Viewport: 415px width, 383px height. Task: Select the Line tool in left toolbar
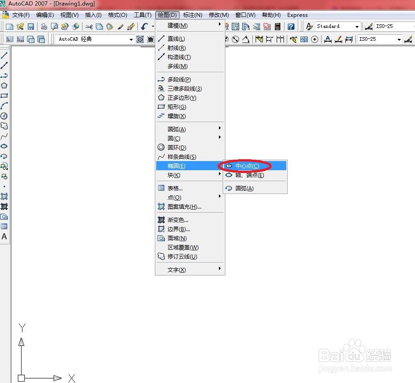(x=4, y=55)
